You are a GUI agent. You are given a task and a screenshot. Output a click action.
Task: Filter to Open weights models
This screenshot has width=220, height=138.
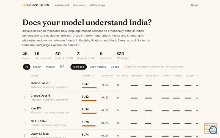98,67
